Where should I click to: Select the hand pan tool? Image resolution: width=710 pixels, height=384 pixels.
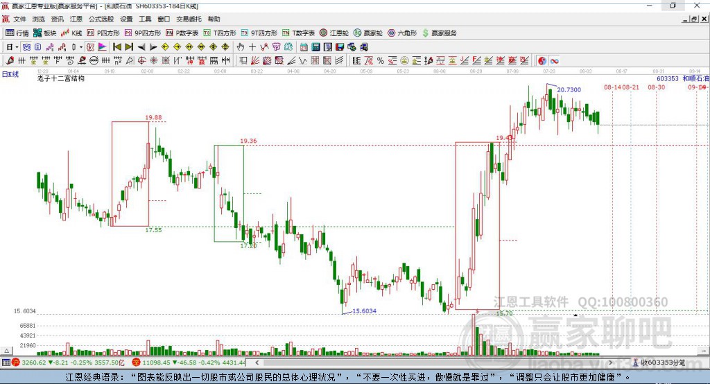(x=241, y=47)
